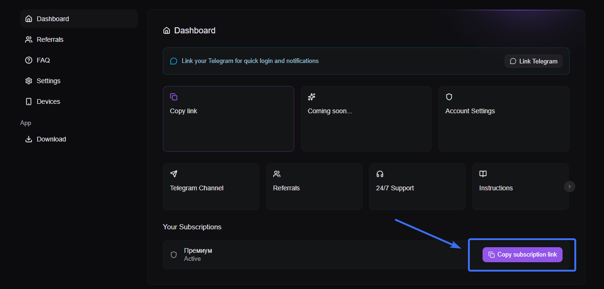Open Settings from the sidebar
Screen dimensions: 604x289
pos(79,81)
